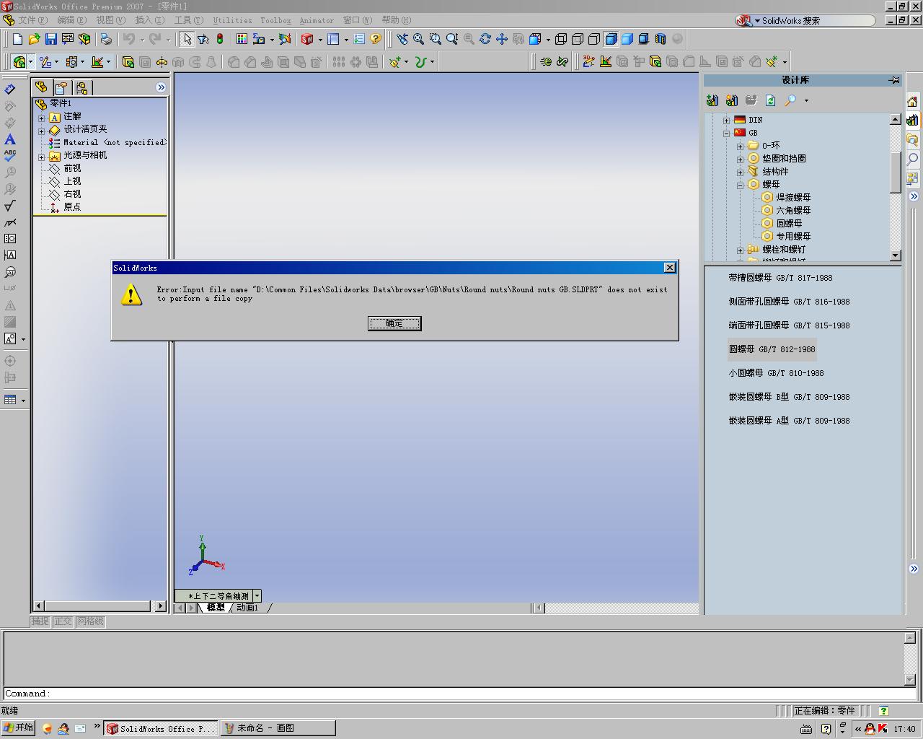
Task: Click the Rebuild traffic light icon
Action: 220,39
